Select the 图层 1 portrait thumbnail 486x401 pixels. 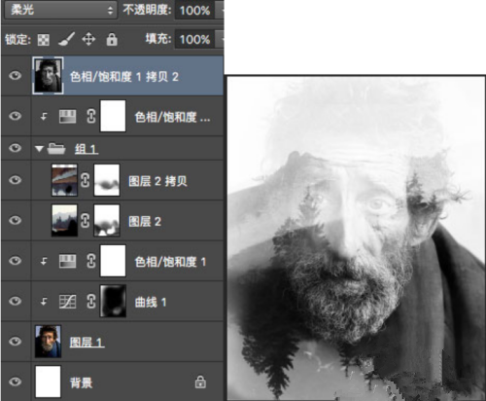coord(48,342)
